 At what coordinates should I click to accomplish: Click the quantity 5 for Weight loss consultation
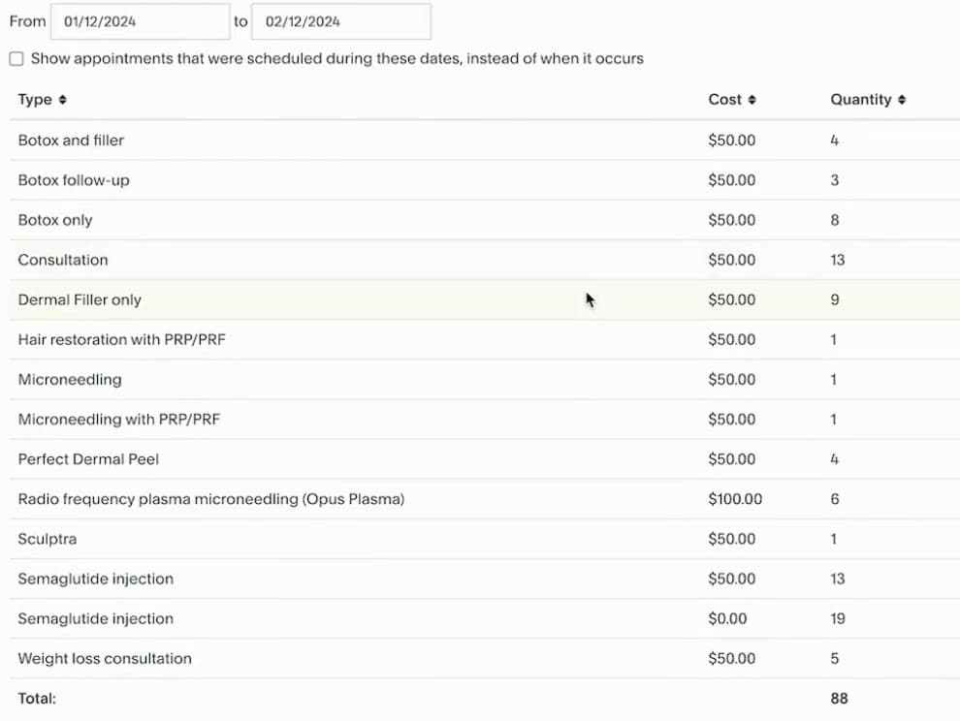pos(835,659)
